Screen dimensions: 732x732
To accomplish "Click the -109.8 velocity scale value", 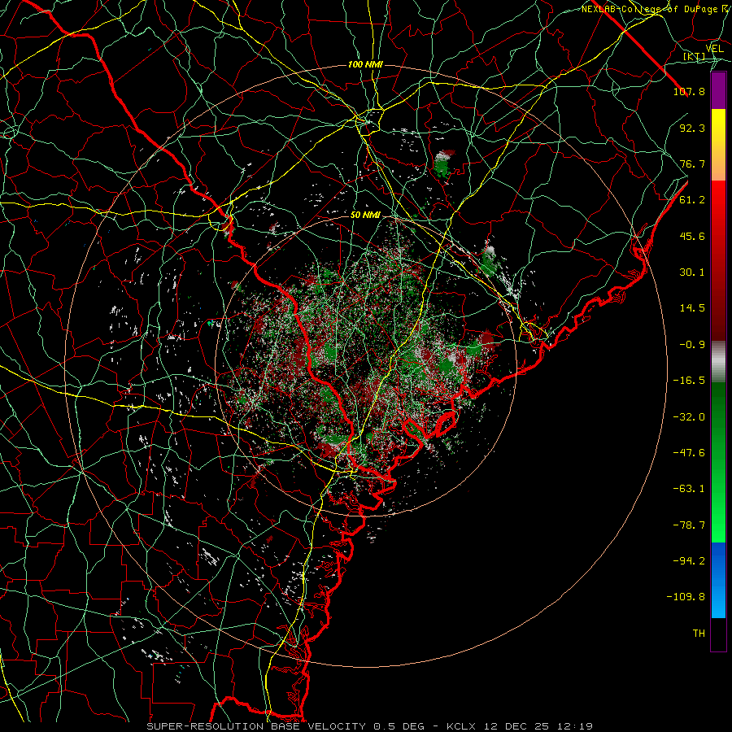I will (x=686, y=597).
